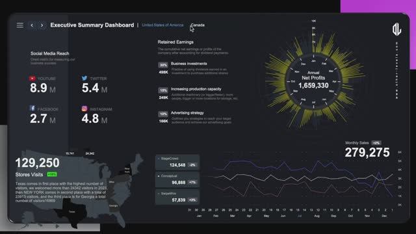Click Annual Net Profits value 1,659,330
Viewport: 416px width, 234px height.
(313, 85)
